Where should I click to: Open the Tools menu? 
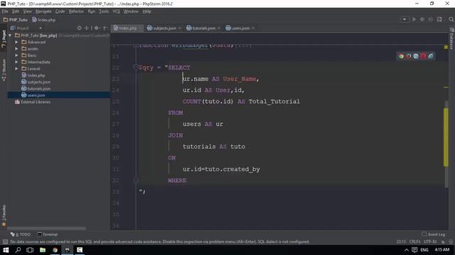104,11
